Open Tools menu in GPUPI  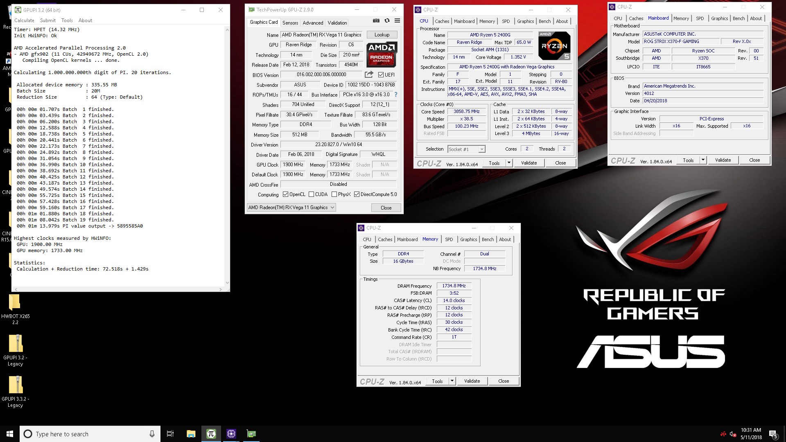[67, 20]
